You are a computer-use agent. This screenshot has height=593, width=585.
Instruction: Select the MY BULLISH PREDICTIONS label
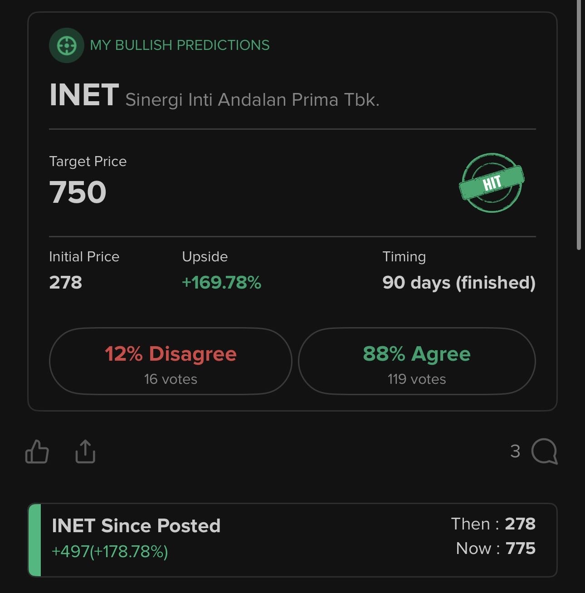[x=180, y=45]
